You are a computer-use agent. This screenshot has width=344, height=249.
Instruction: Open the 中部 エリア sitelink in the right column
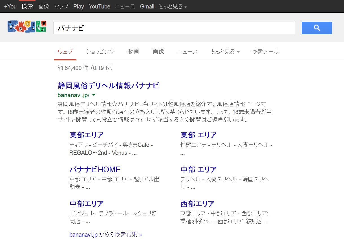click(199, 169)
